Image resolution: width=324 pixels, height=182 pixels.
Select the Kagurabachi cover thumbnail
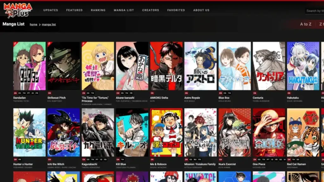(98, 132)
